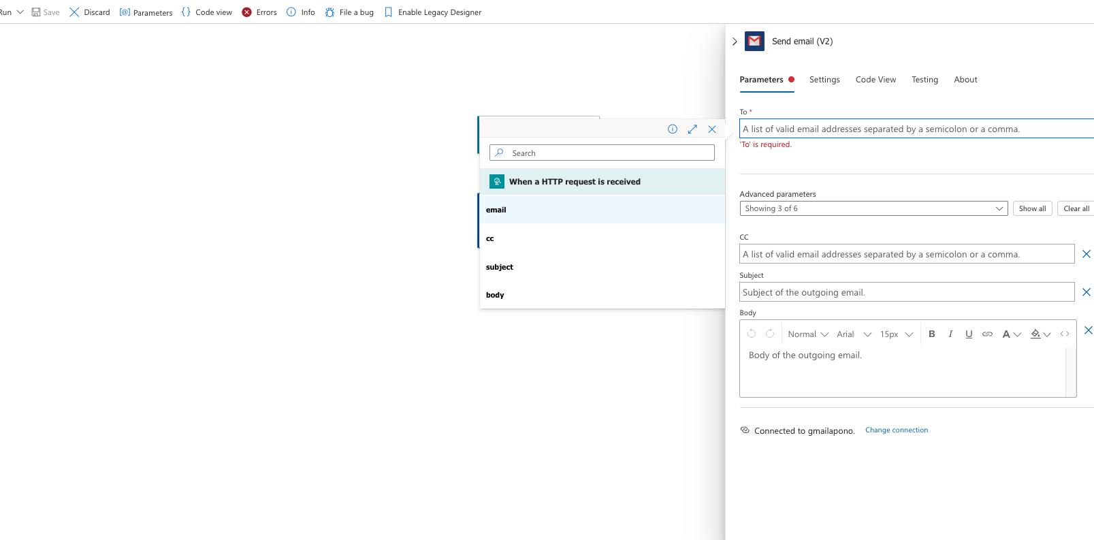Switch to the Code View tab
Screen dimensions: 1094x540
point(875,80)
